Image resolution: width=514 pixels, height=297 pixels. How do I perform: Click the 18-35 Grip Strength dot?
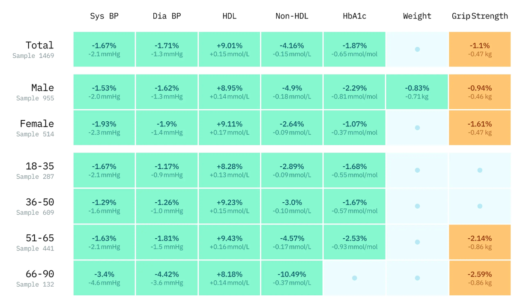click(480, 170)
